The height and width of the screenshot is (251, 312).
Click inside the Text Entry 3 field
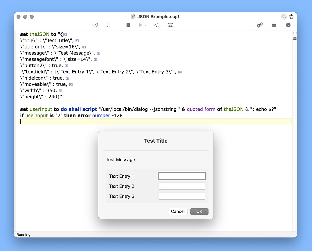[182, 196]
